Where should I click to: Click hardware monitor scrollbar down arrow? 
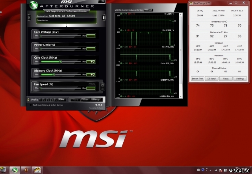(181, 96)
